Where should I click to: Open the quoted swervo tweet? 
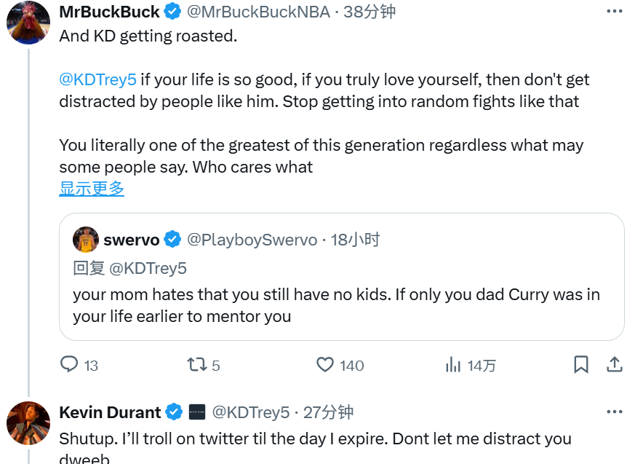click(340, 306)
